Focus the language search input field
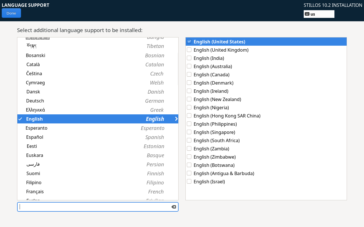The image size is (364, 227). click(98, 207)
